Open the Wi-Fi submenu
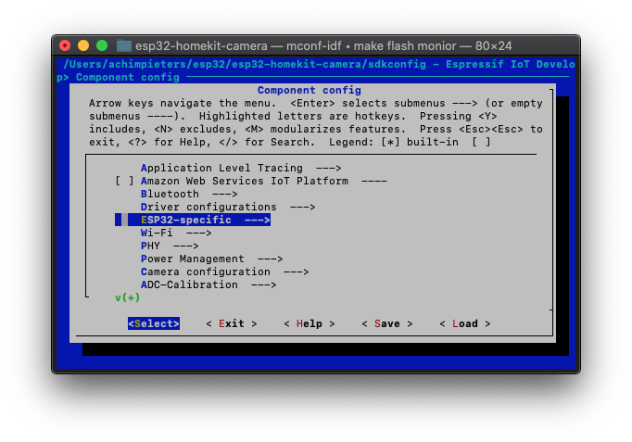The height and width of the screenshot is (442, 632). (x=176, y=233)
